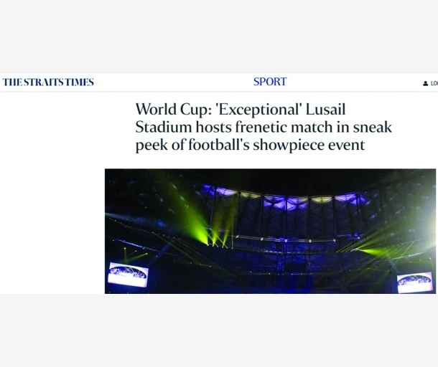Screen dimensions: 438x367
Task: Click The Straits Times logo
Action: click(x=48, y=82)
